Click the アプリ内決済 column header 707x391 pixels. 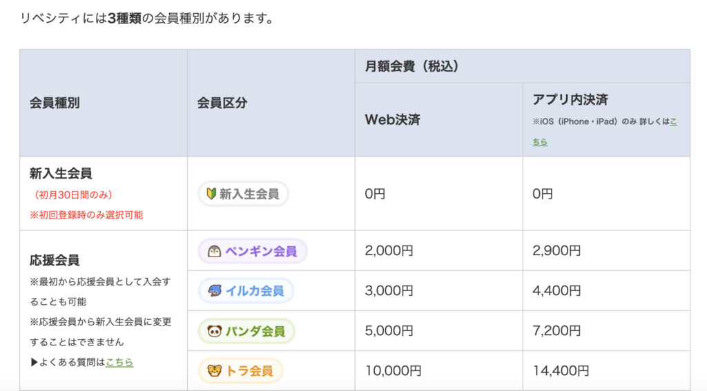570,100
